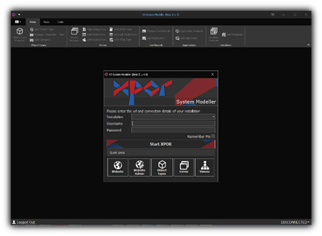Open the Website Admin quick link
Viewport: 322px width, 236px height.
click(140, 167)
